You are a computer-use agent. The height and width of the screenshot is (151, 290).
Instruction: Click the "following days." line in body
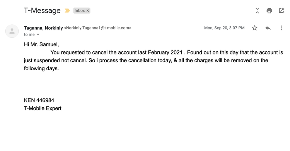pyautogui.click(x=41, y=68)
